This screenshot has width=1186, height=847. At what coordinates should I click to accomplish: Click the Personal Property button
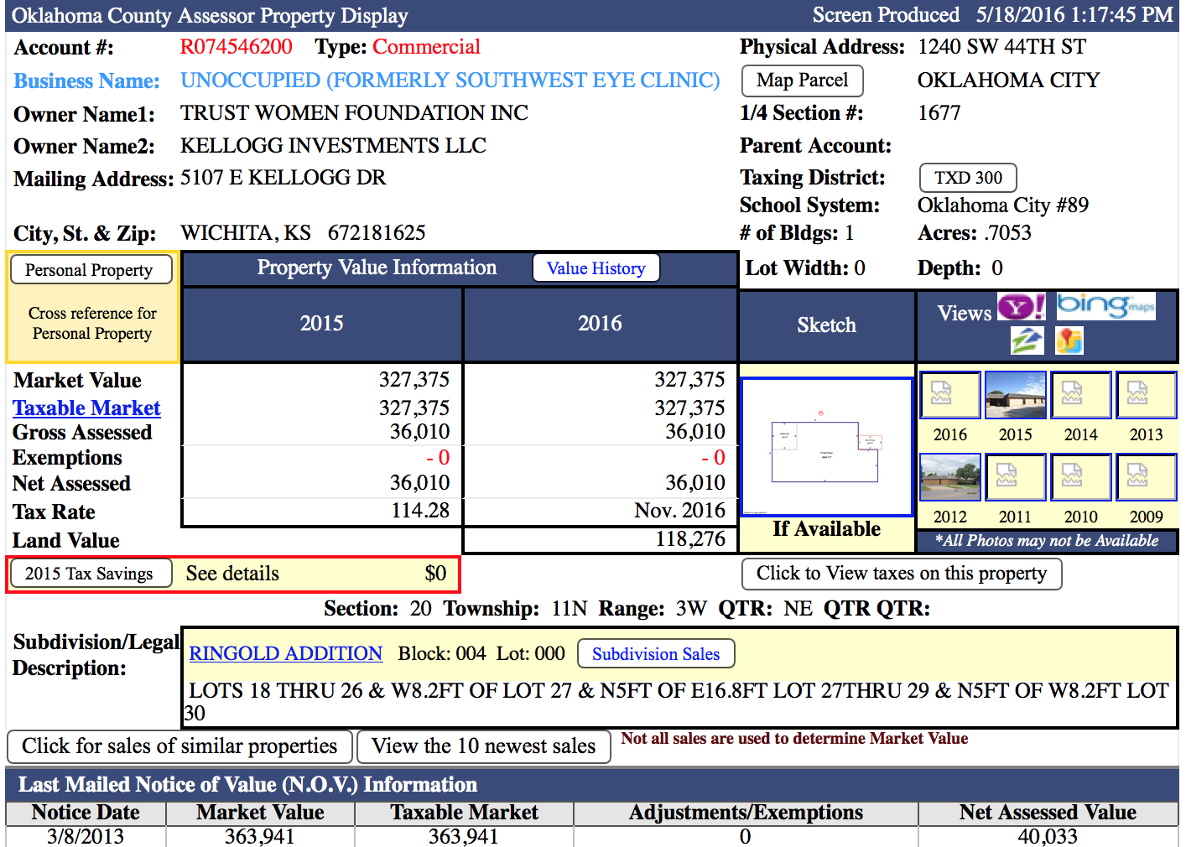[x=91, y=270]
